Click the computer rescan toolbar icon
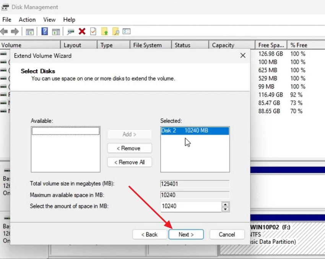The image size is (325, 259). 70,31
